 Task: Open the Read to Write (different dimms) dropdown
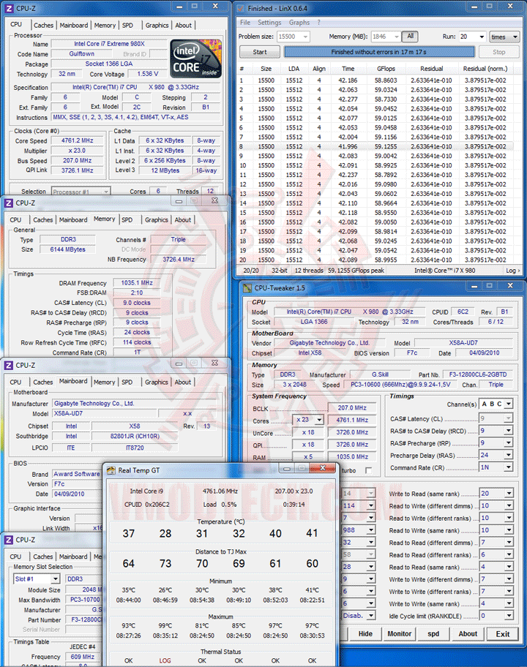(508, 506)
